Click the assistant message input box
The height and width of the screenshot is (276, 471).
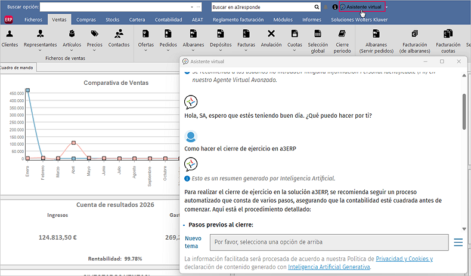(329, 243)
